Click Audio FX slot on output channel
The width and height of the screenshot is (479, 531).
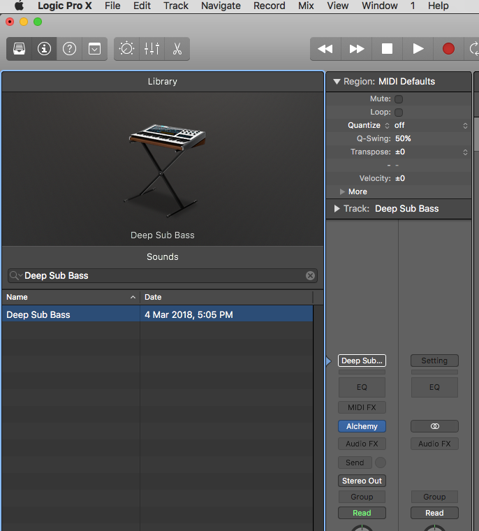tap(434, 444)
